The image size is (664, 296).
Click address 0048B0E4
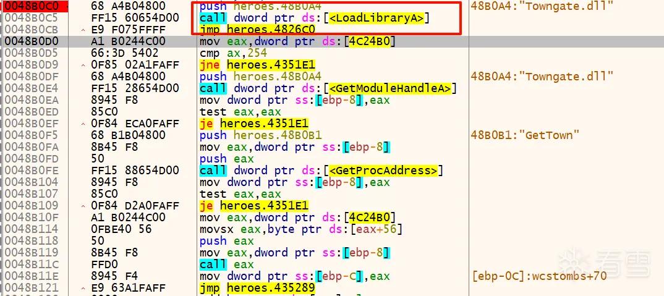tap(32, 88)
